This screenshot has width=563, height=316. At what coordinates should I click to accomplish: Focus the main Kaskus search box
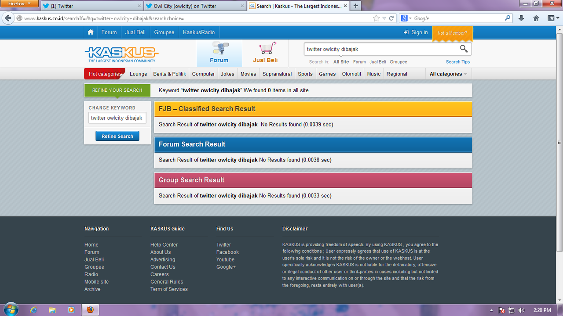click(x=381, y=49)
